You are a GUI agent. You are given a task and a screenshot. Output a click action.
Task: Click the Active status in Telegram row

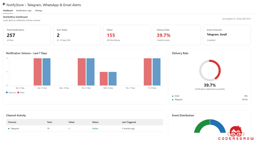[95, 128]
